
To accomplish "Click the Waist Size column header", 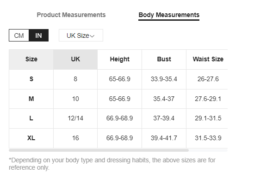I will [208, 59].
